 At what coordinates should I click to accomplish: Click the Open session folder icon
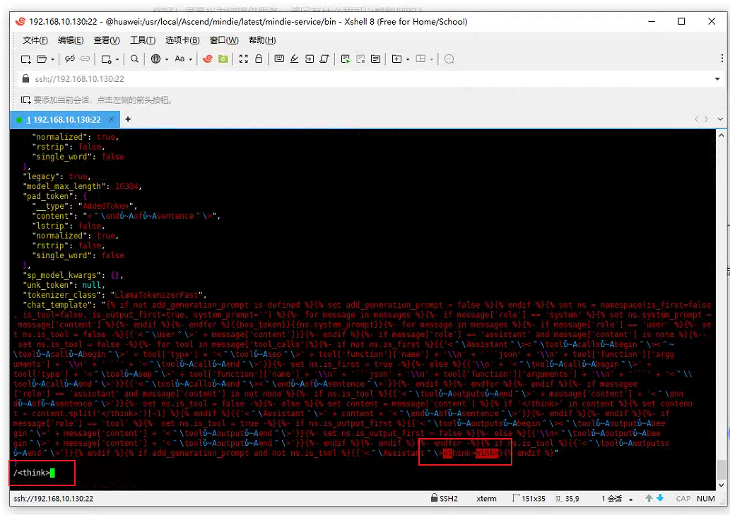pyautogui.click(x=42, y=59)
